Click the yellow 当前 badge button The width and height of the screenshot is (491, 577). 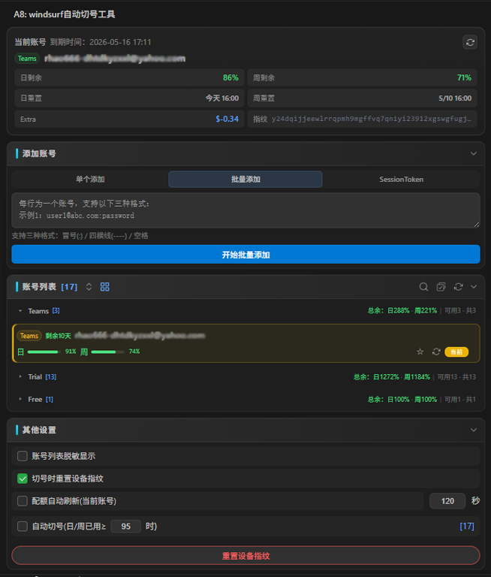point(456,352)
